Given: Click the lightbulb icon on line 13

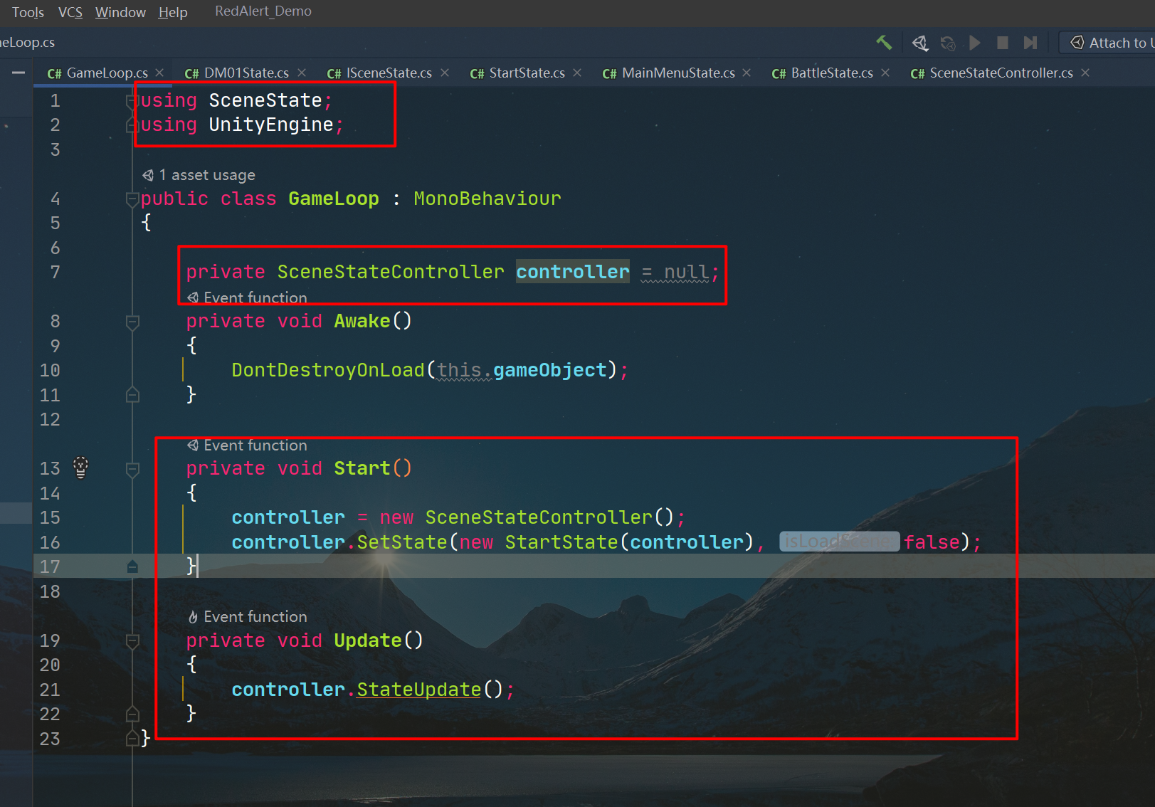Looking at the screenshot, I should (x=81, y=468).
